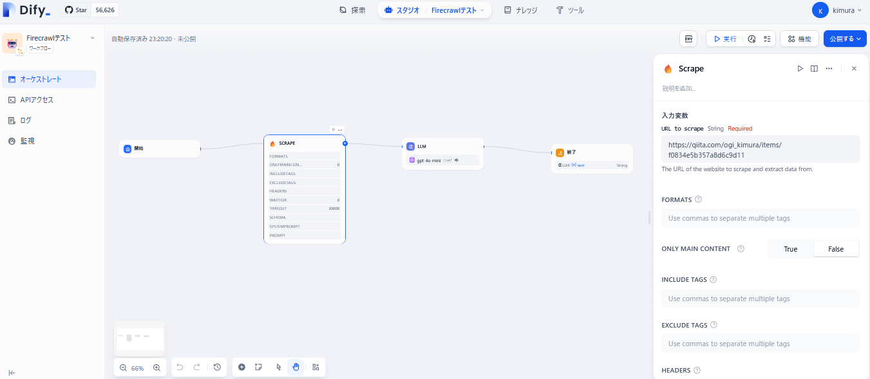The width and height of the screenshot is (870, 379).
Task: Open the SCRAPE node mini toolbar options
Action: pos(340,130)
